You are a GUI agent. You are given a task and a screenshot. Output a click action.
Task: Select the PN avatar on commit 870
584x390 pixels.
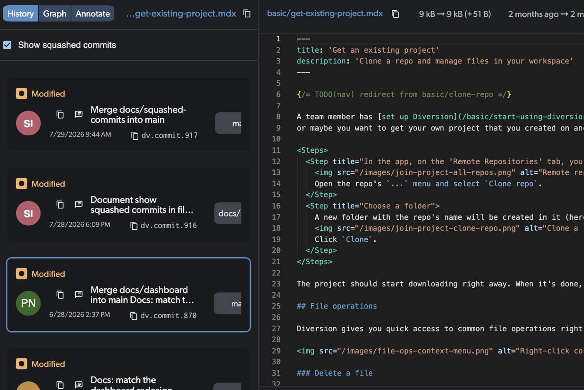coord(28,303)
